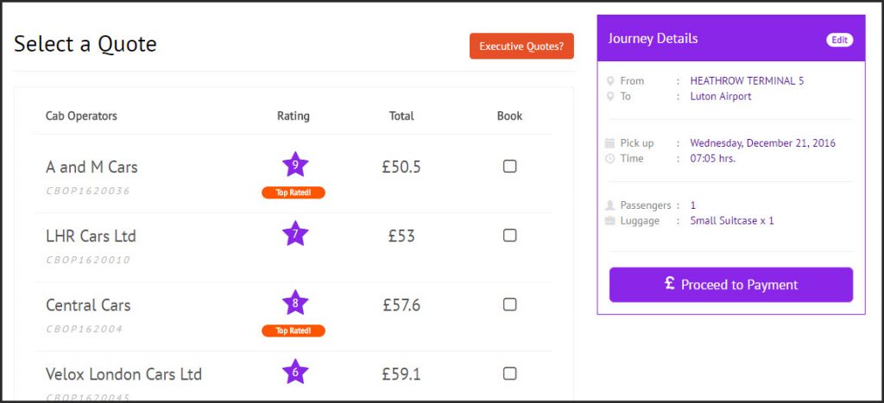The image size is (884, 403).
Task: Click the From location pin icon
Action: [610, 81]
